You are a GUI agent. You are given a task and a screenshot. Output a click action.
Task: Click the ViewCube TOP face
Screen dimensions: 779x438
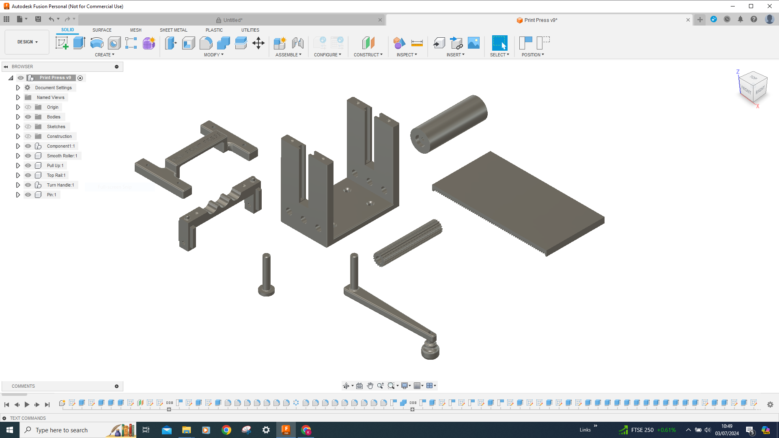pyautogui.click(x=753, y=78)
